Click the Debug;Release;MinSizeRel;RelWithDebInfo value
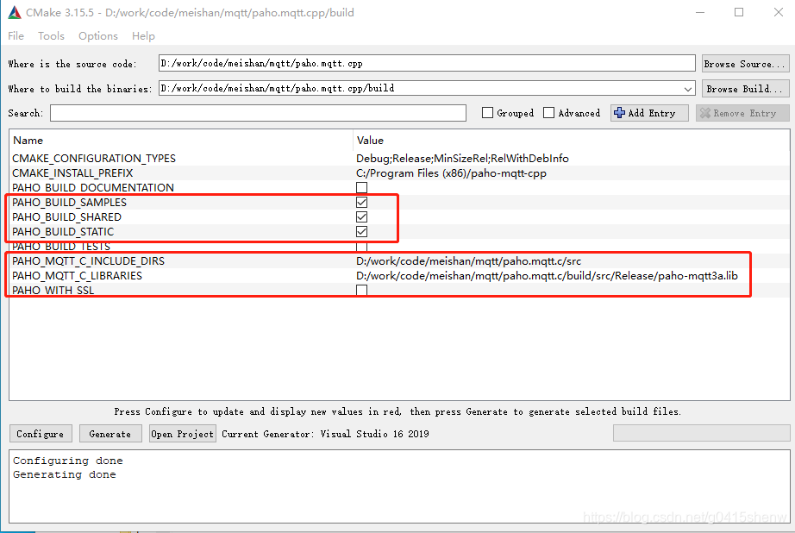The image size is (795, 533). (x=462, y=158)
